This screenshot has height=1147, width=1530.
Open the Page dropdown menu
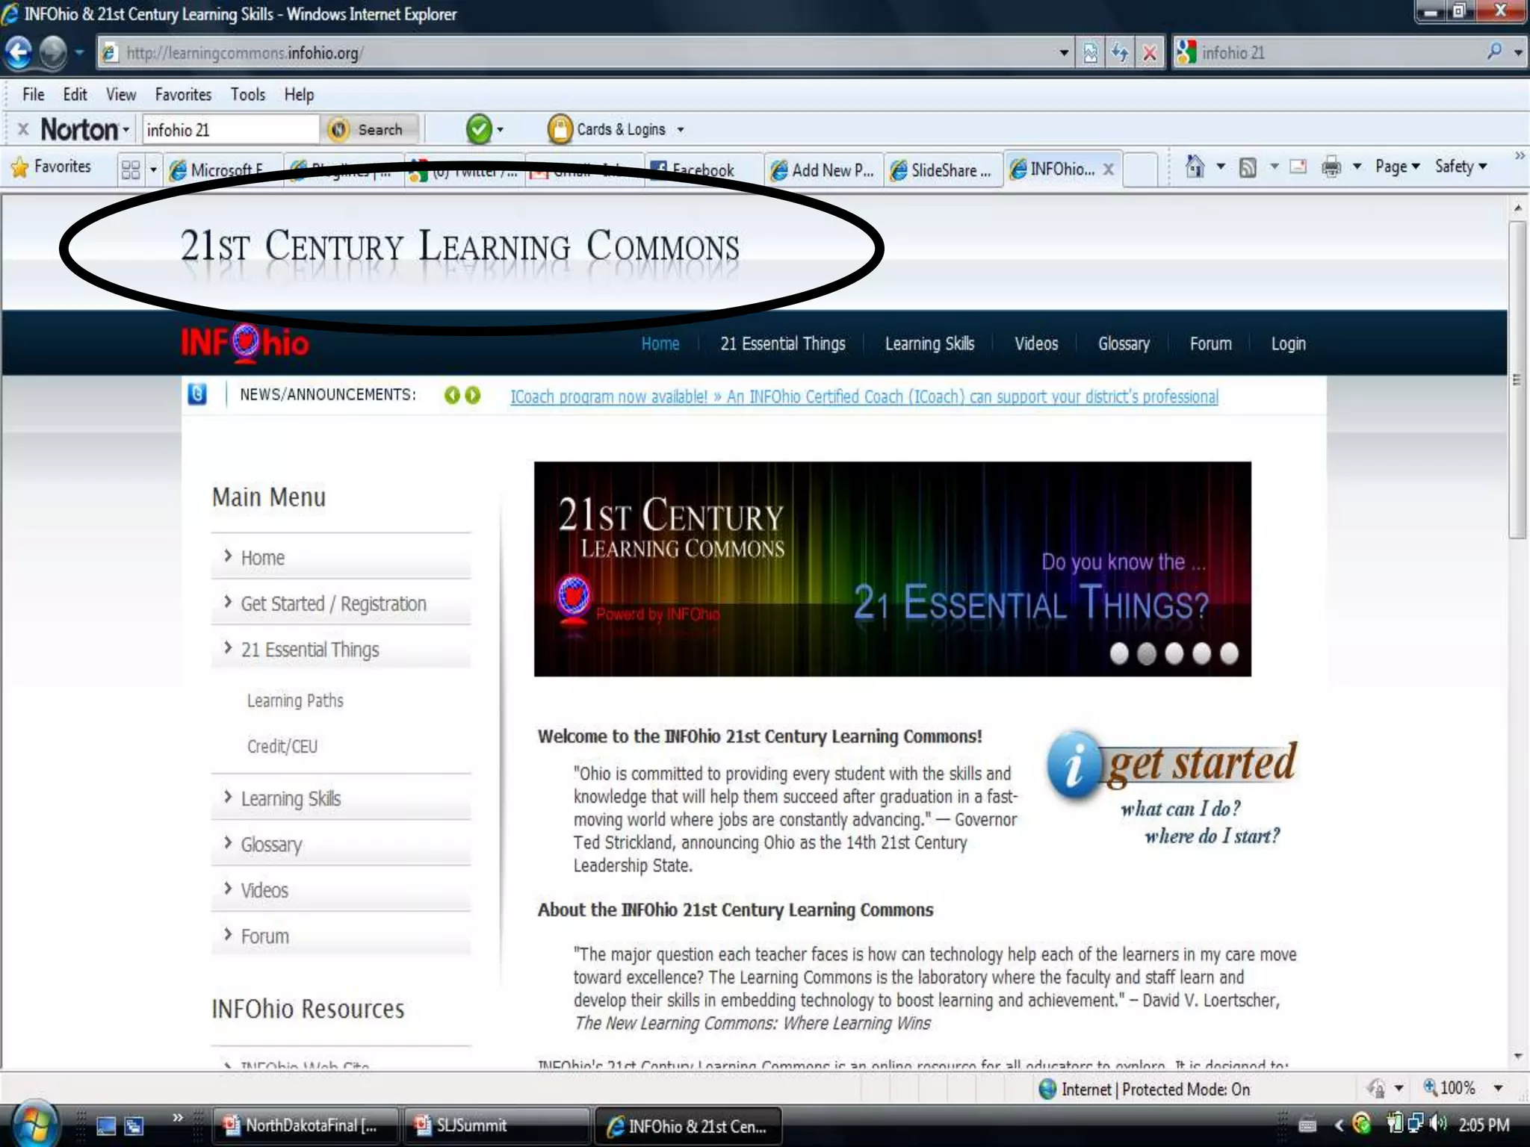click(1397, 167)
